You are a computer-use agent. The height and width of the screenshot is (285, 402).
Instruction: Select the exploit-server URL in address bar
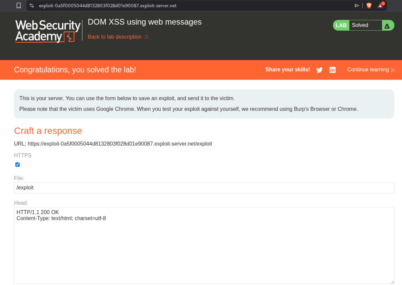pos(108,6)
